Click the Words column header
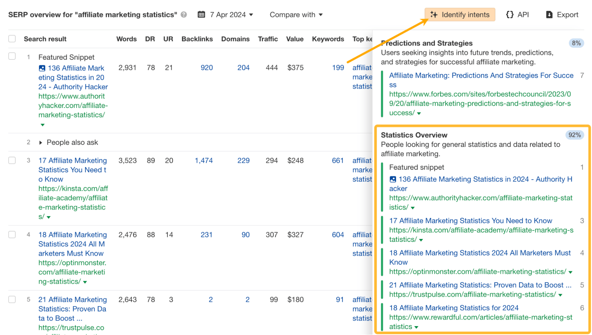The height and width of the screenshot is (335, 592). coord(126,39)
